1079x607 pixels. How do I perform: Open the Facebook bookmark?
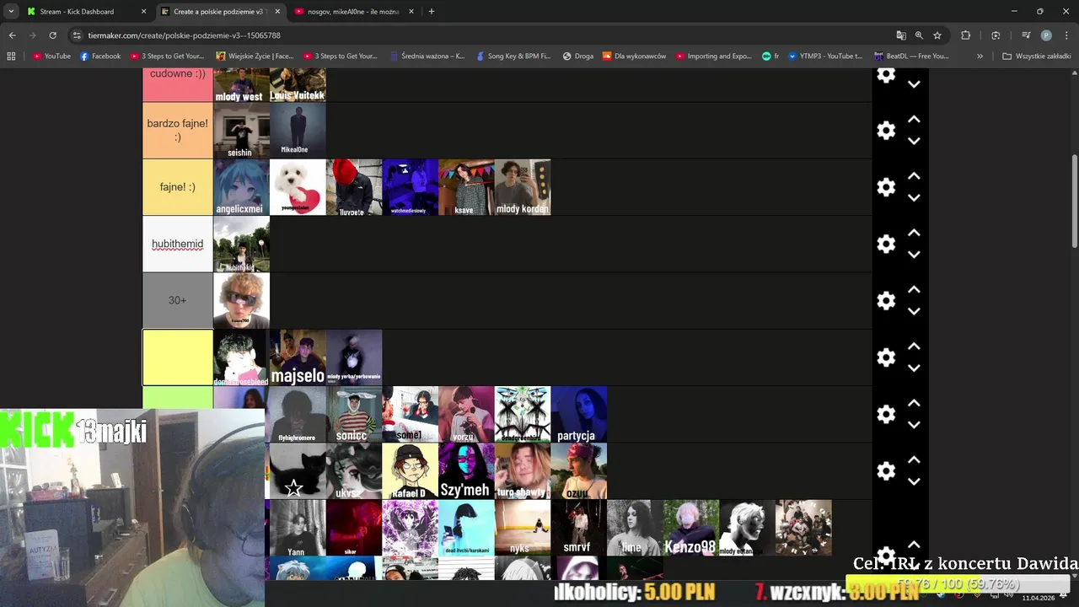[100, 56]
